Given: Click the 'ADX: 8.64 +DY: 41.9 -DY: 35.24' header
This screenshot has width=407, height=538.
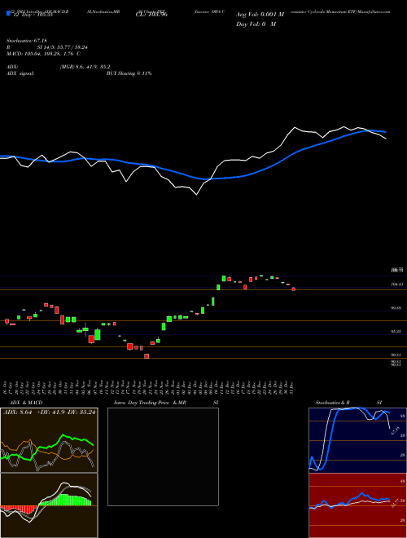Looking at the screenshot, I should coord(49,412).
